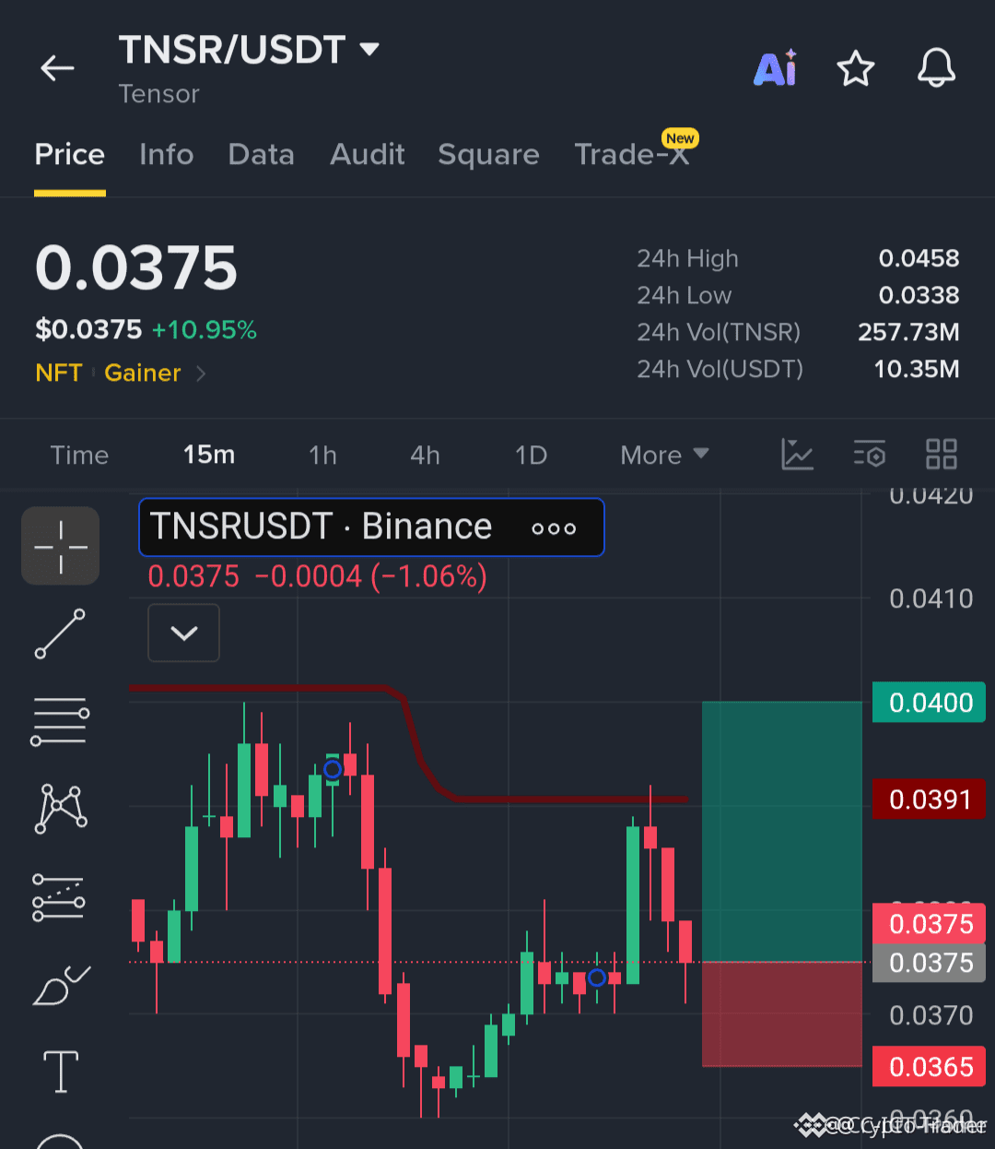Collapse the indicator legend chevron button
Viewport: 995px width, 1149px height.
pos(184,633)
